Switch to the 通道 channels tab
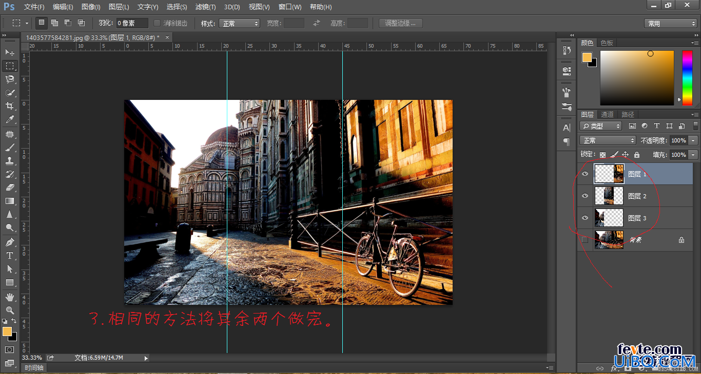This screenshot has height=374, width=701. [607, 114]
